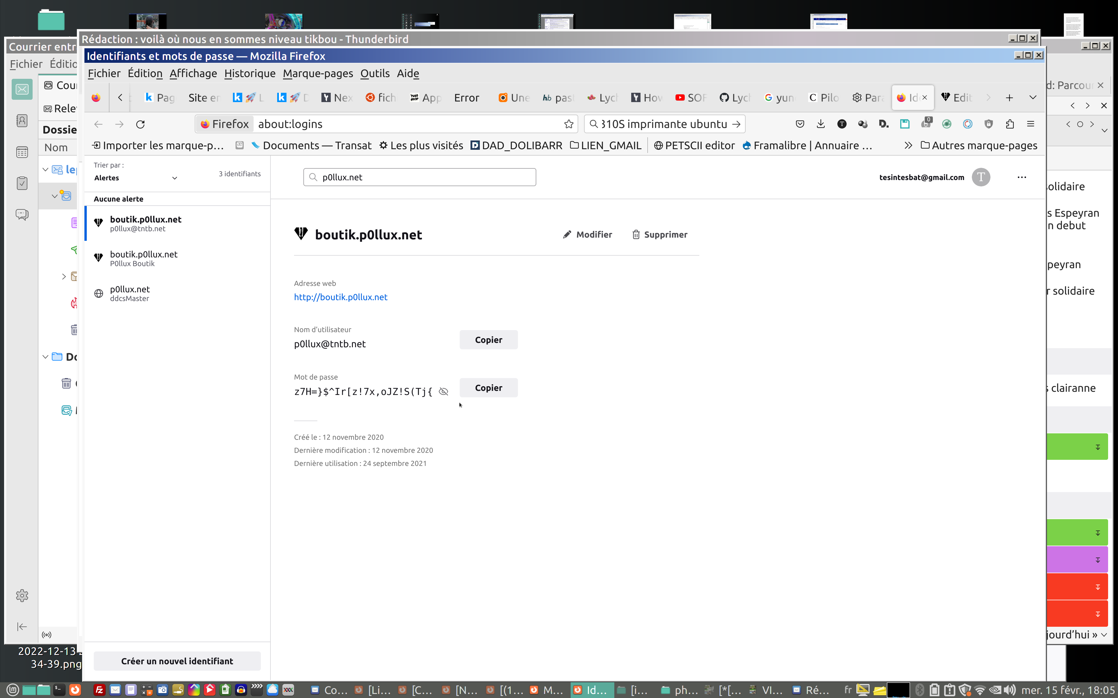
Task: Open the Historique menu
Action: [250, 73]
